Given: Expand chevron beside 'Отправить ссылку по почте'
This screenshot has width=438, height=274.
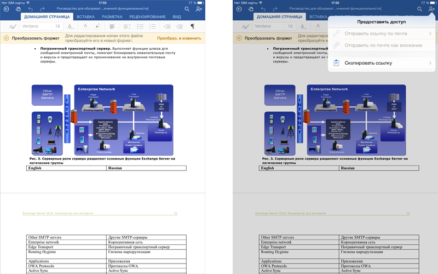Looking at the screenshot, I should pos(430,33).
